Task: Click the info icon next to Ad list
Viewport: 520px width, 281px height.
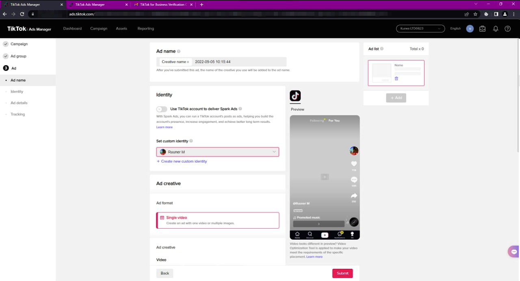Action: (x=382, y=49)
